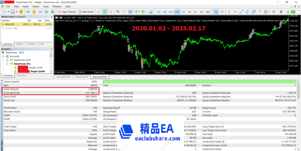This screenshot has width=301, height=151.
Task: Toggle chart auto-scroll to end
Action: point(137,12)
